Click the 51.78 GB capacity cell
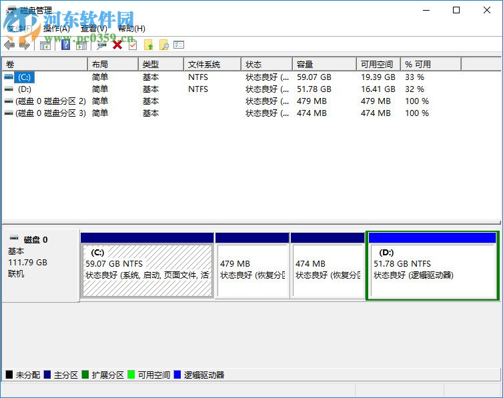The height and width of the screenshot is (398, 503). [x=314, y=89]
